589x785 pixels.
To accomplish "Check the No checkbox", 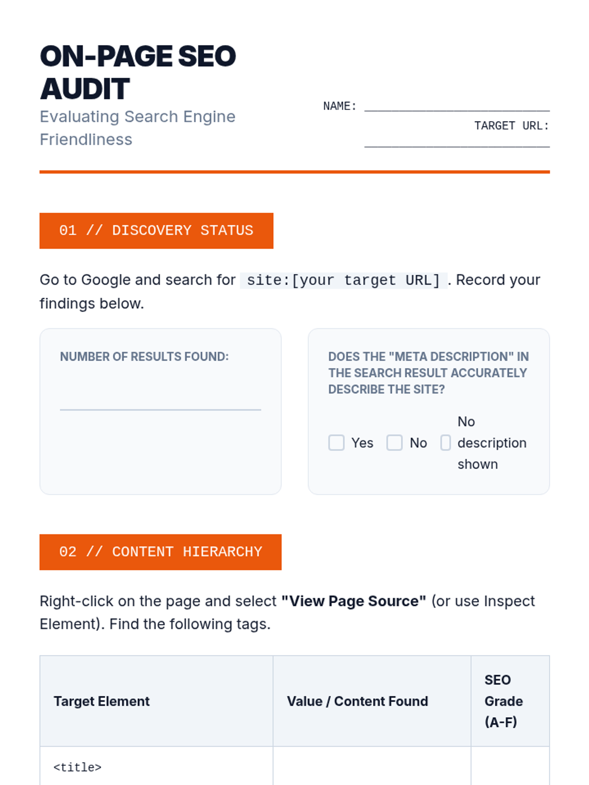I will [x=394, y=443].
